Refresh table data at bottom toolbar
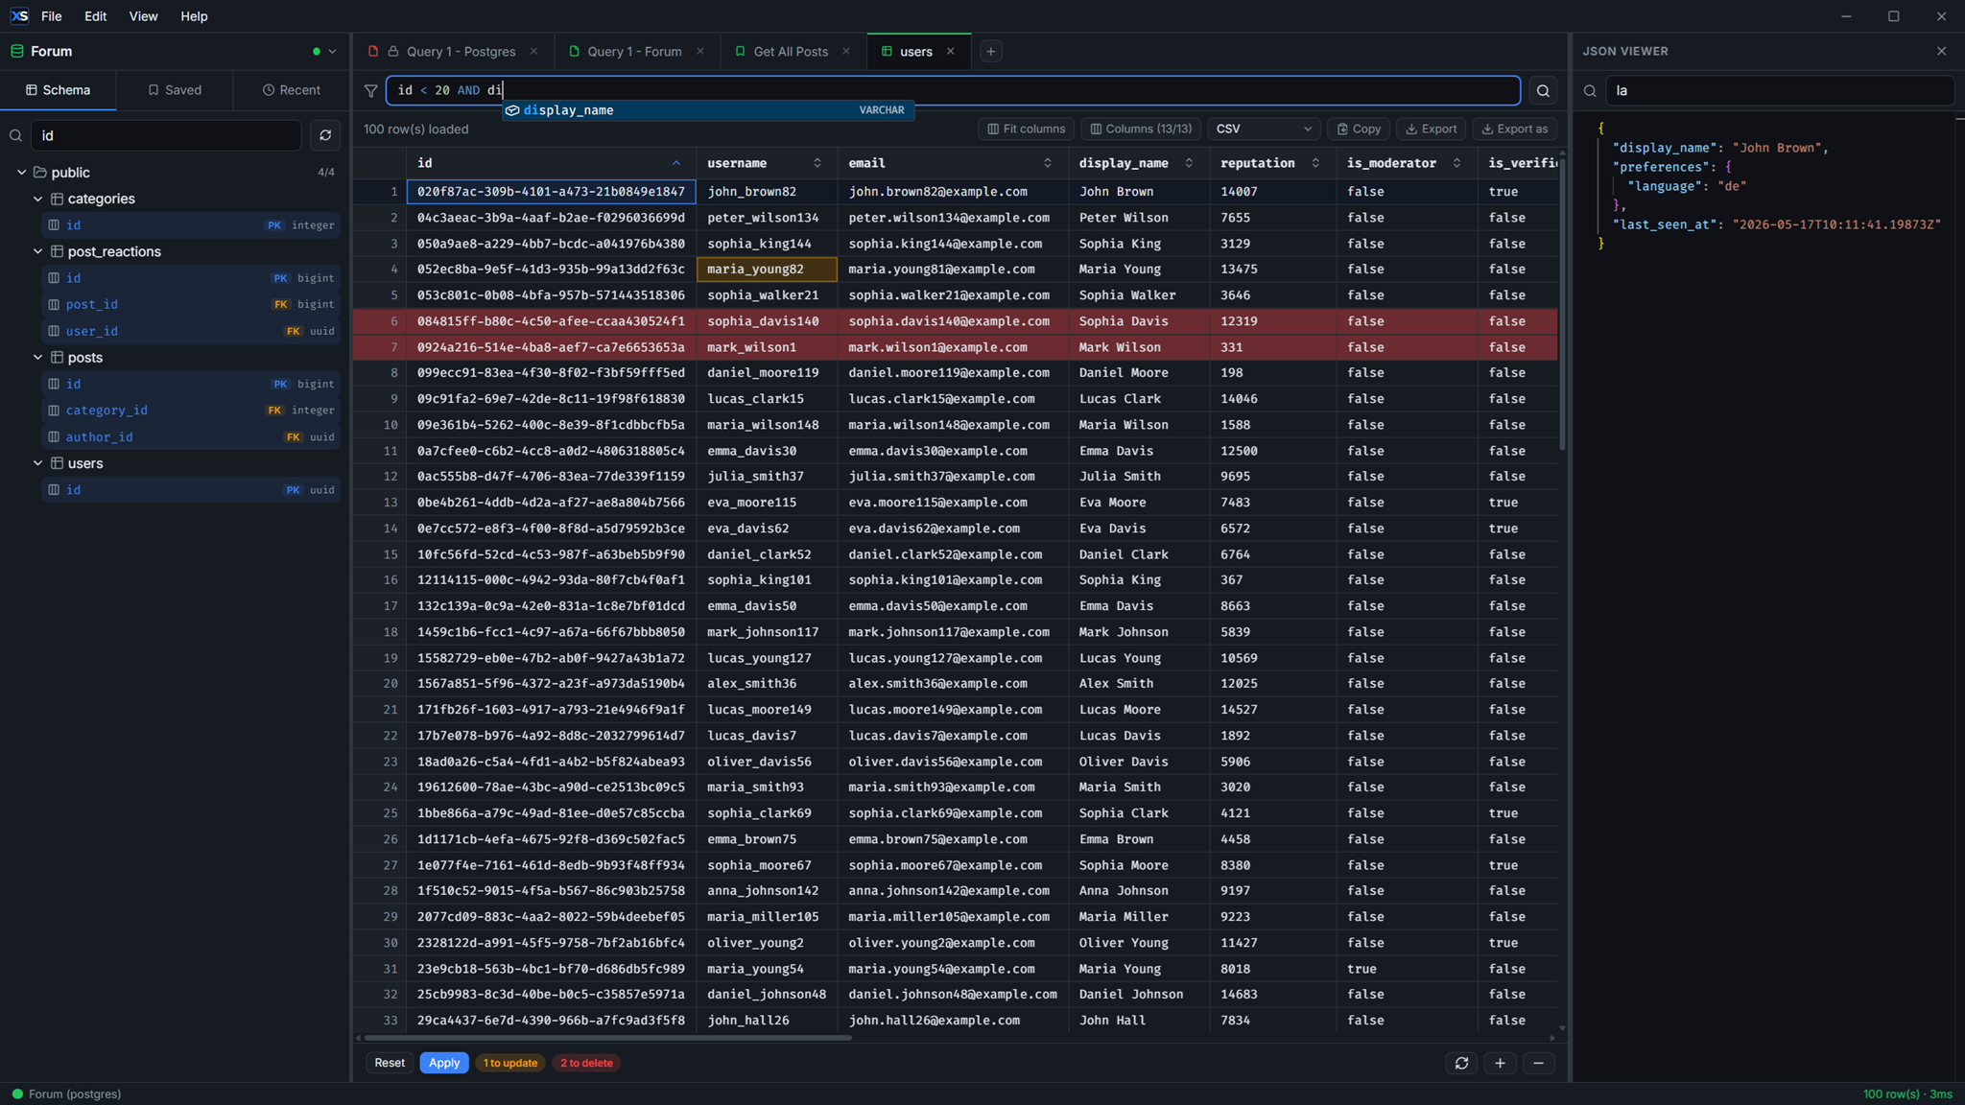 pos(1461,1063)
